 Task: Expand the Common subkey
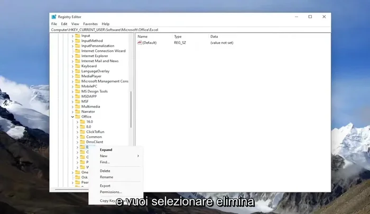tap(77, 137)
